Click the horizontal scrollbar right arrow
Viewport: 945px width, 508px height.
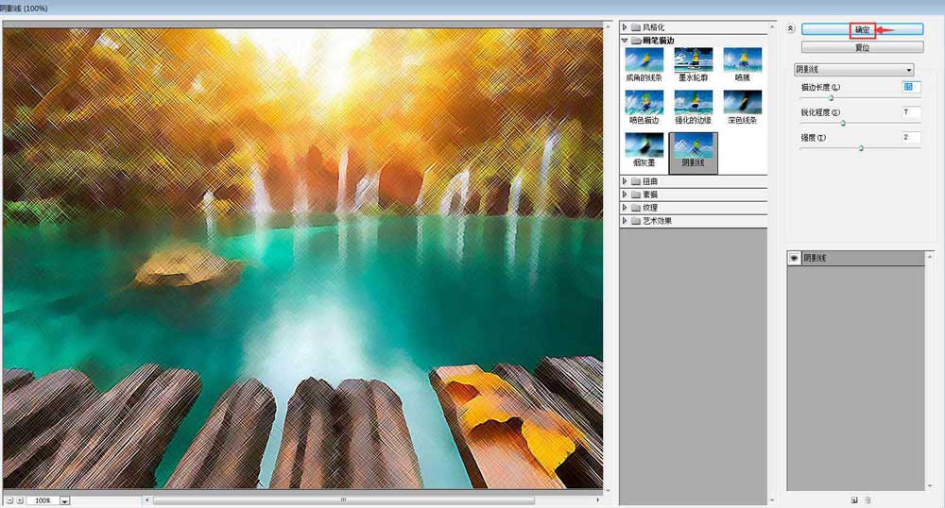pos(598,500)
